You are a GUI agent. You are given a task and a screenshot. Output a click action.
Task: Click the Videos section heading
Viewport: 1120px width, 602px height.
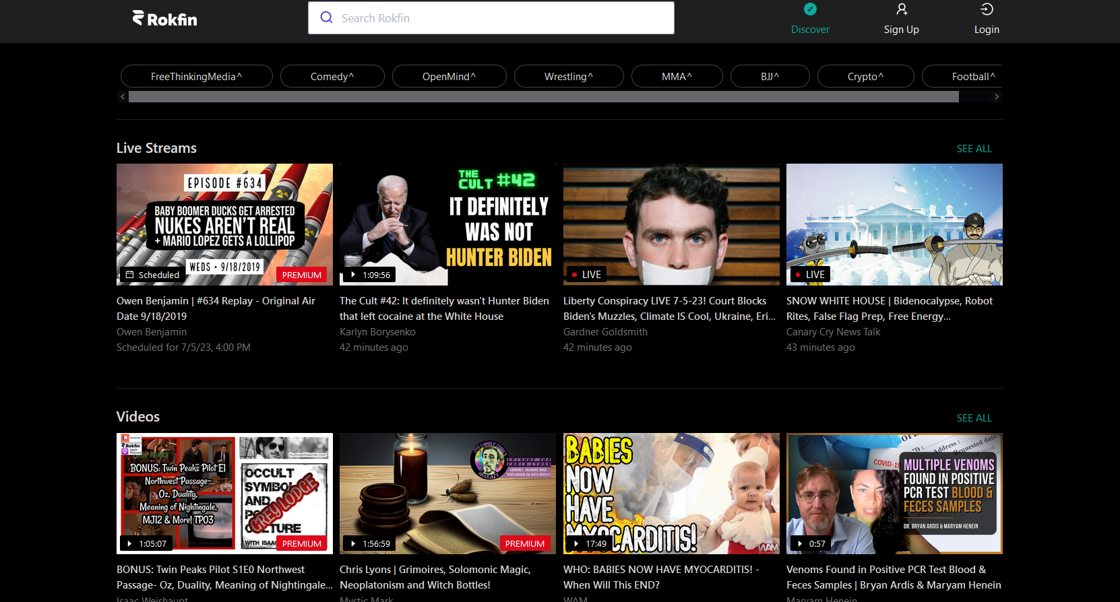(x=138, y=417)
